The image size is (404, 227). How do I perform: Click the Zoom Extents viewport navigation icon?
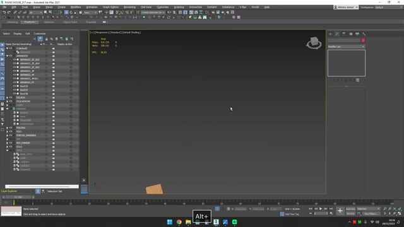pyautogui.click(x=395, y=209)
